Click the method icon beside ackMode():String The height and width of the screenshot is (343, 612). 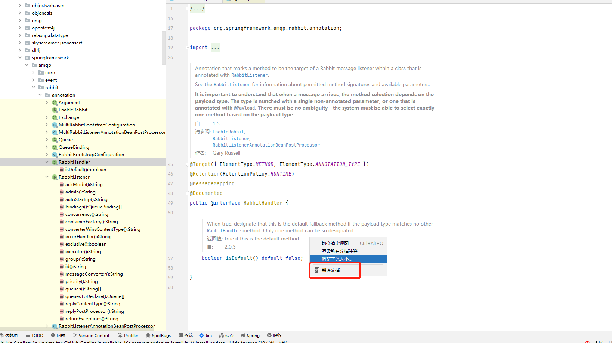click(x=61, y=185)
